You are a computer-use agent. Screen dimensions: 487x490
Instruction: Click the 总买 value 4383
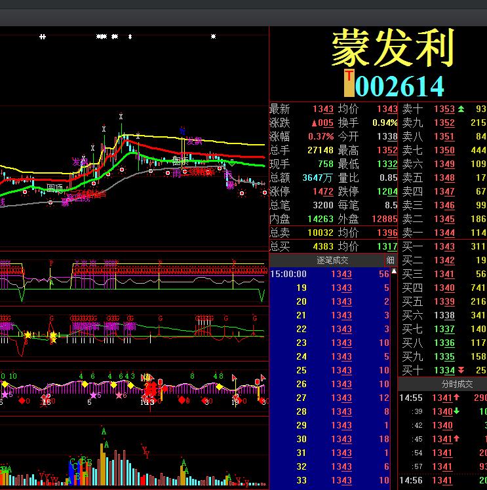323,246
